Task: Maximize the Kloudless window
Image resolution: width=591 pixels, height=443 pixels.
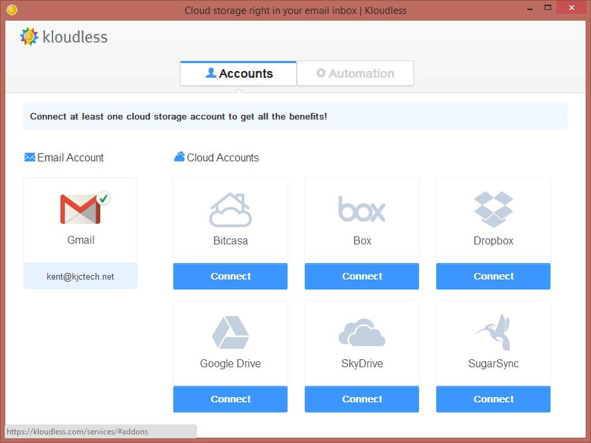Action: coord(548,7)
